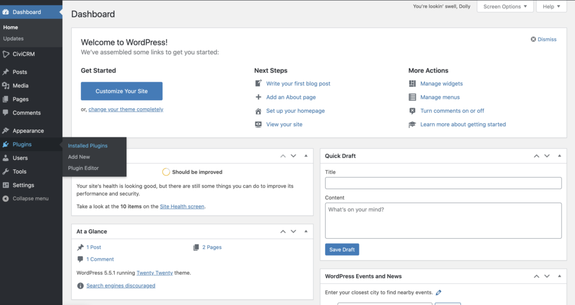Image resolution: width=575 pixels, height=305 pixels.
Task: Click Turn comments on or off link
Action: click(x=452, y=110)
